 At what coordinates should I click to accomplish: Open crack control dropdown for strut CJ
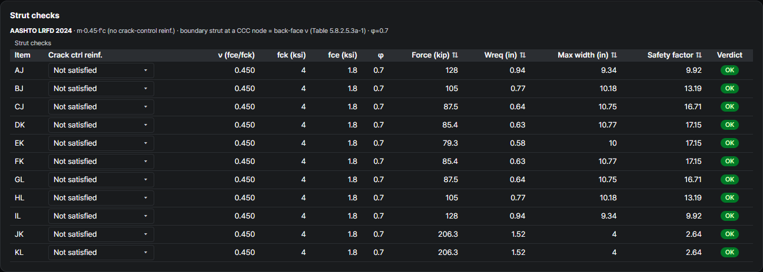click(x=101, y=107)
